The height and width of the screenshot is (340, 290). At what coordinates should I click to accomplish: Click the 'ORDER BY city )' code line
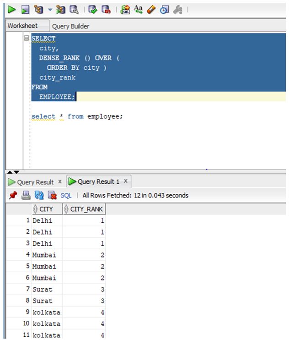pyautogui.click(x=76, y=68)
